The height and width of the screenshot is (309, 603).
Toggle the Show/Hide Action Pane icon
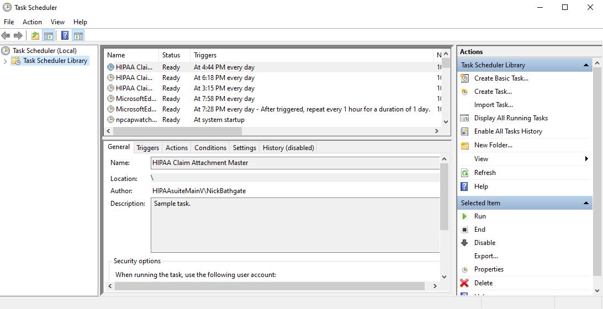(x=78, y=36)
